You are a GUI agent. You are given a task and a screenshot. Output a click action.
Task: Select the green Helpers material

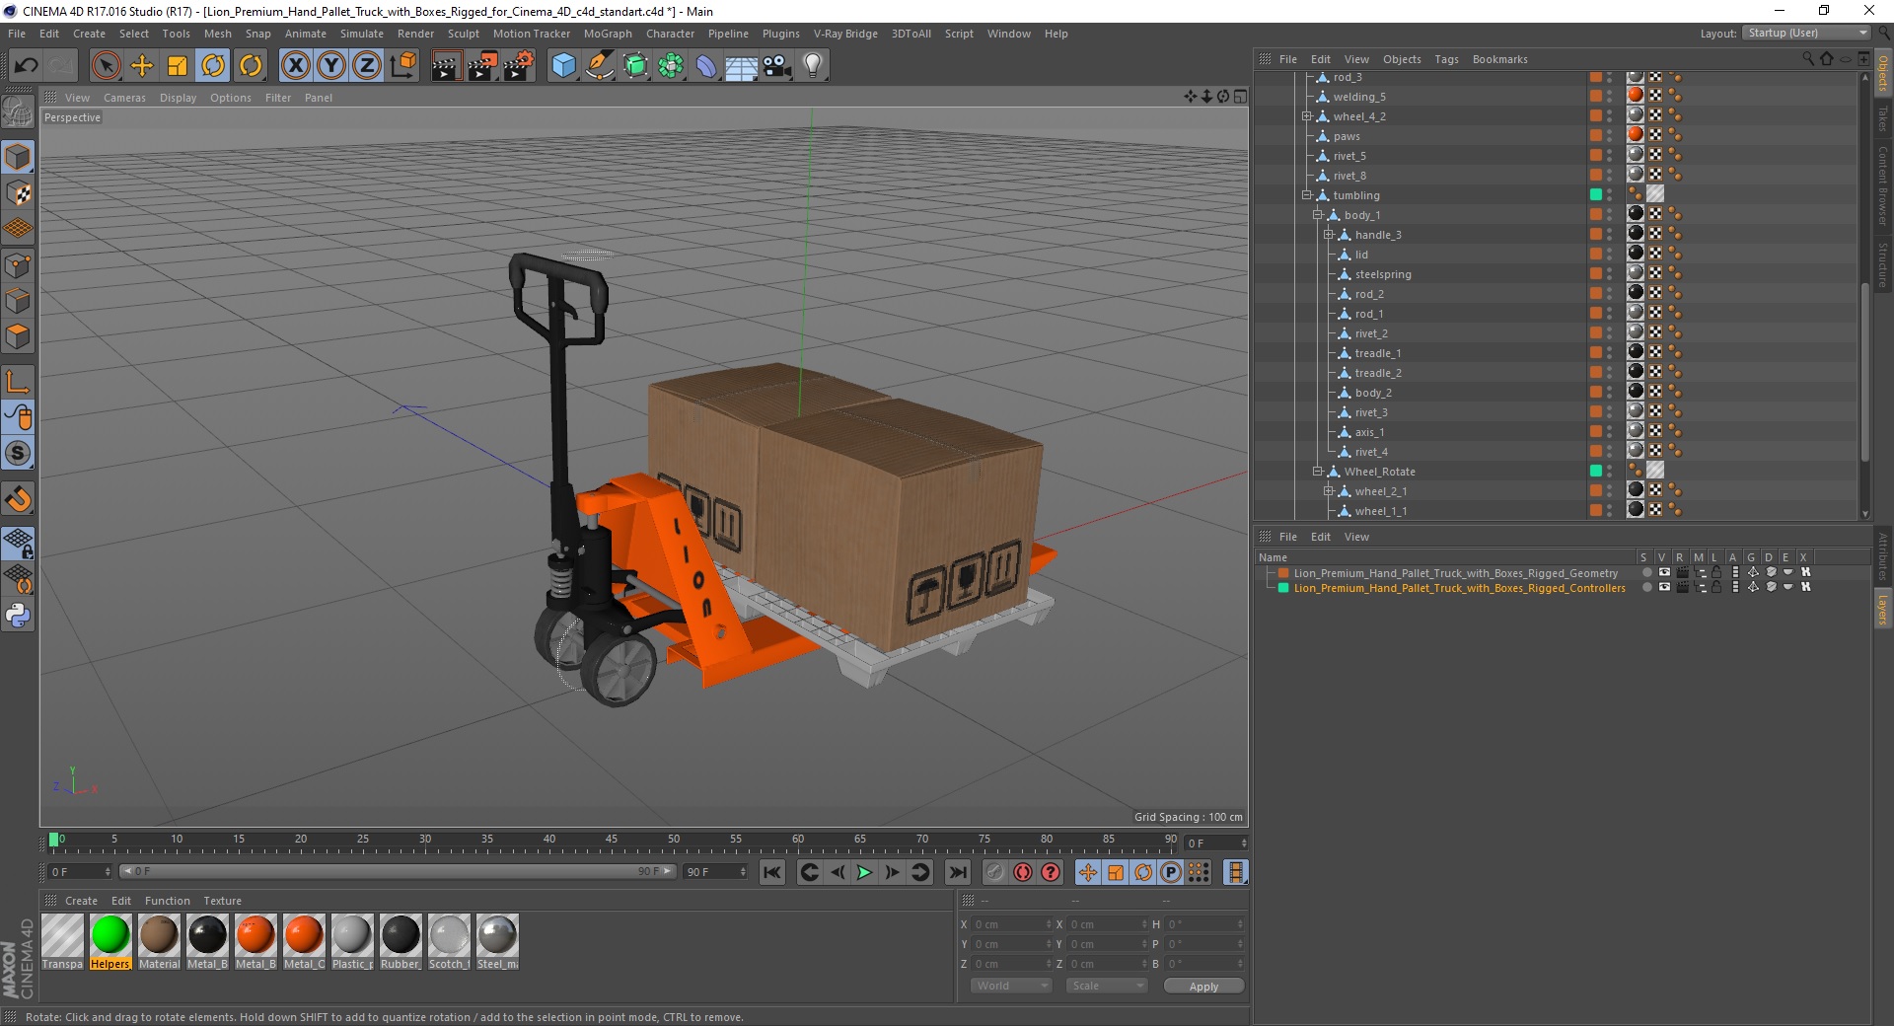point(109,942)
